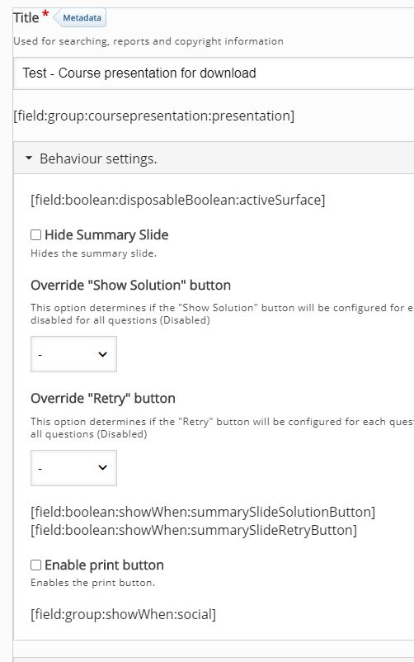Click the summarySlideRetryButton field placeholder
The image size is (414, 662).
click(x=194, y=530)
